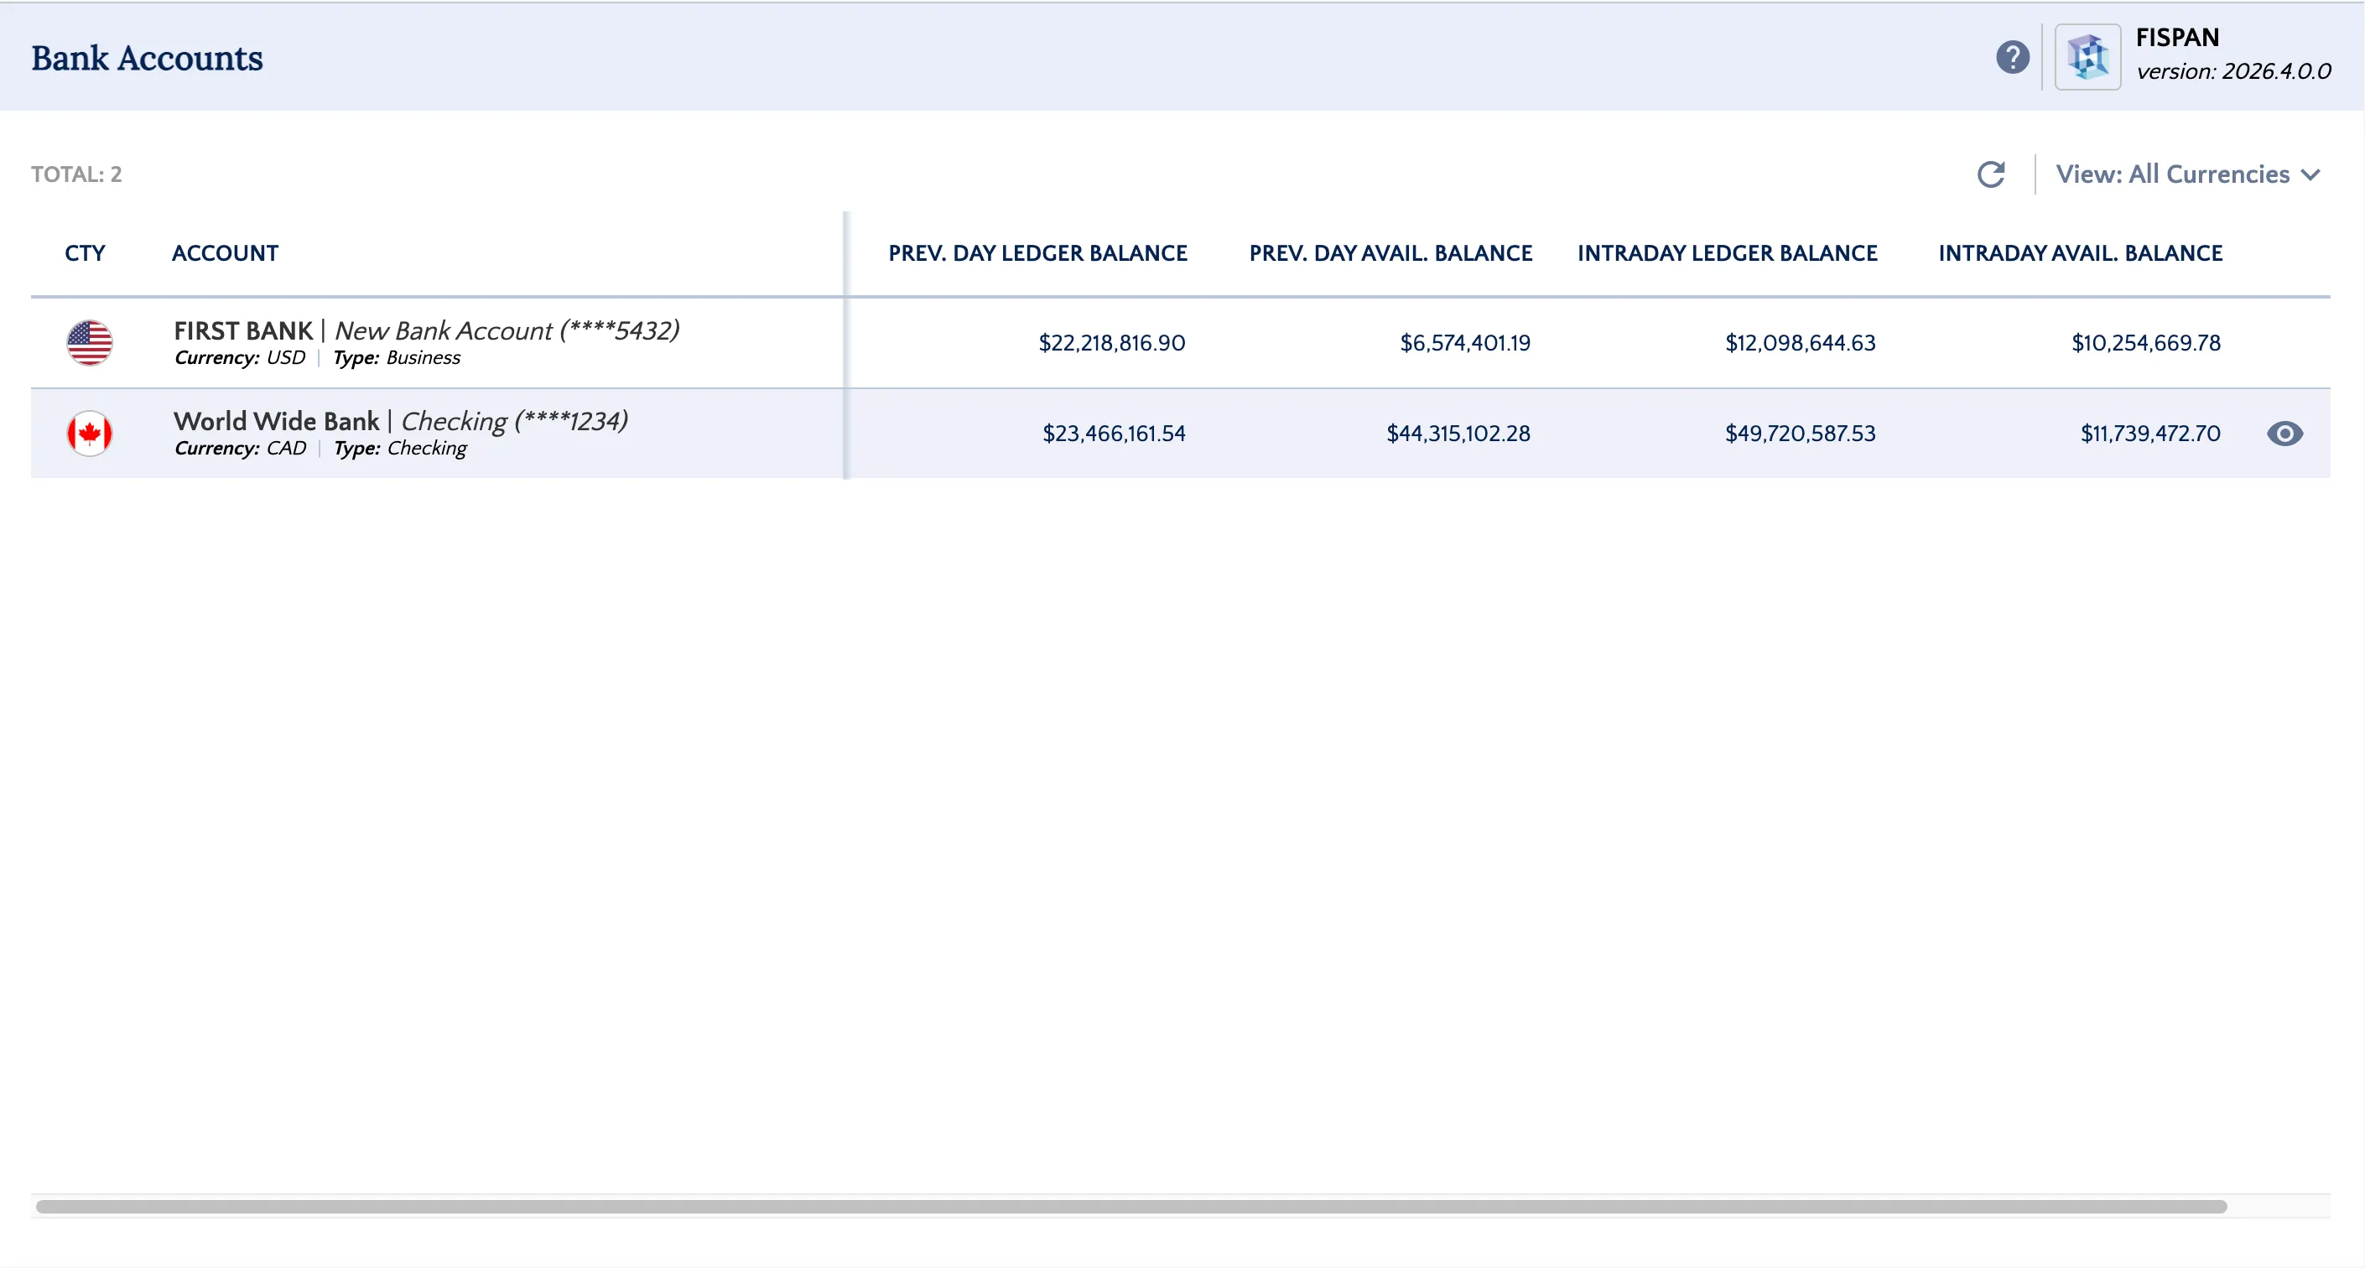Click the US flag icon

tap(90, 342)
